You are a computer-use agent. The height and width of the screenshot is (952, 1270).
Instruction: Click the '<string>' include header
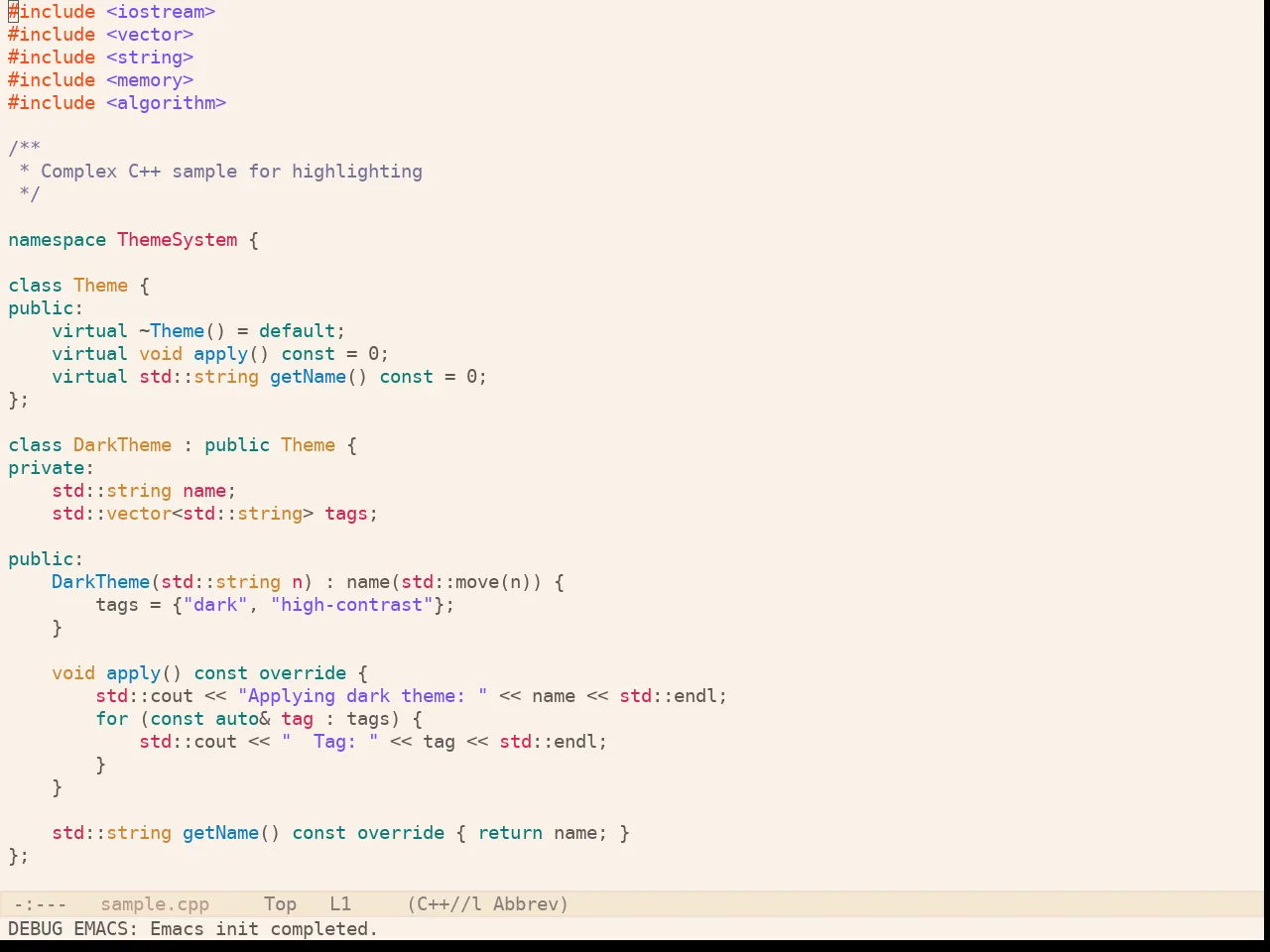point(150,58)
